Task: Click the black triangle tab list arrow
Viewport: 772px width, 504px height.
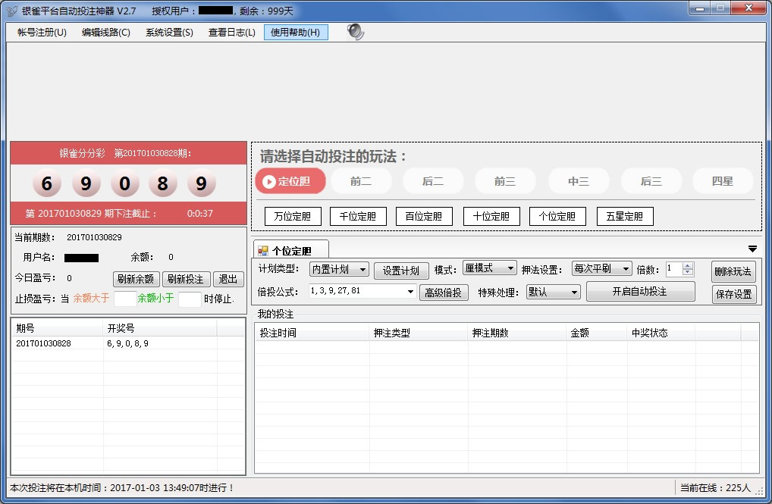Action: coord(752,249)
